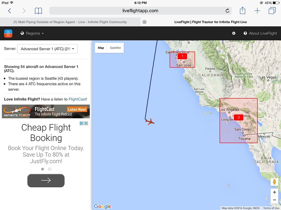Click the Showing 54 aircraft heading
Image resolution: width=281 pixels, height=210 pixels.
pyautogui.click(x=41, y=69)
